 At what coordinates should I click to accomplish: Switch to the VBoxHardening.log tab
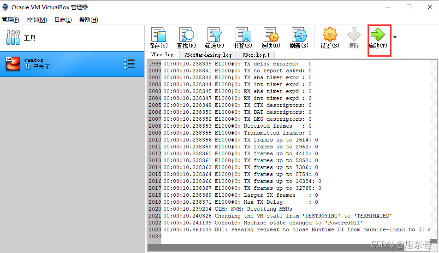pos(208,55)
